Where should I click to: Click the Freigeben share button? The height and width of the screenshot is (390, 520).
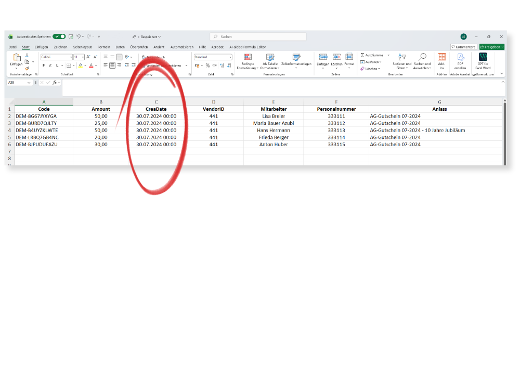[491, 47]
